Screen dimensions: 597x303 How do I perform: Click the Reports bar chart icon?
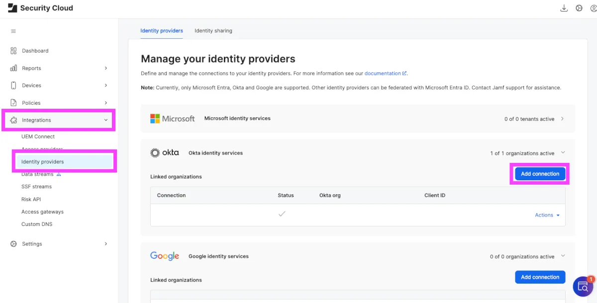[x=13, y=68]
